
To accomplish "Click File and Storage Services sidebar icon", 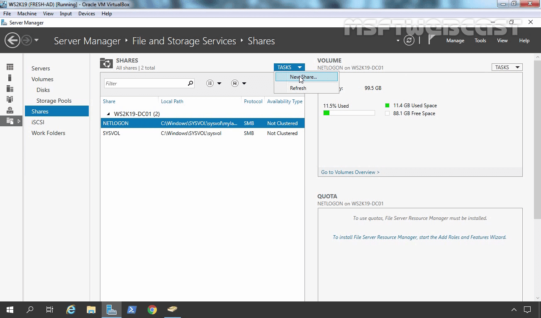I will tap(10, 121).
